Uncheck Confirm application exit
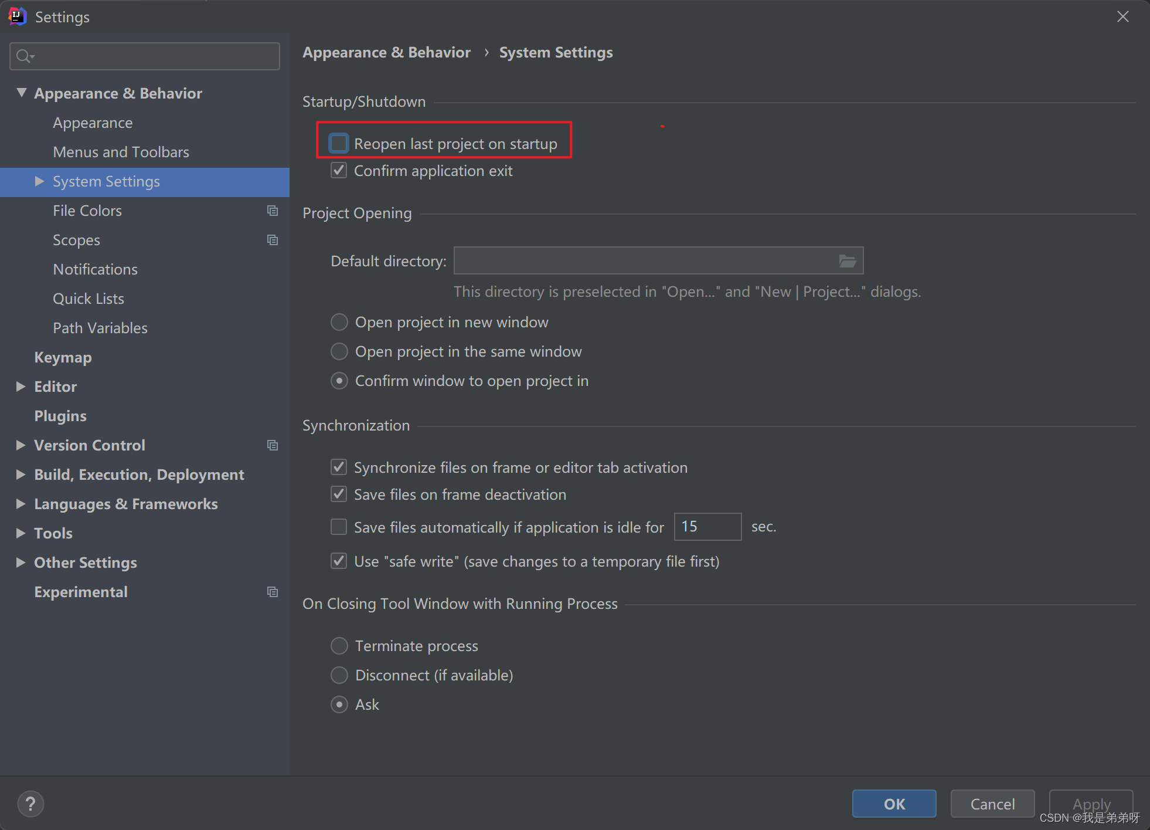 pyautogui.click(x=339, y=171)
